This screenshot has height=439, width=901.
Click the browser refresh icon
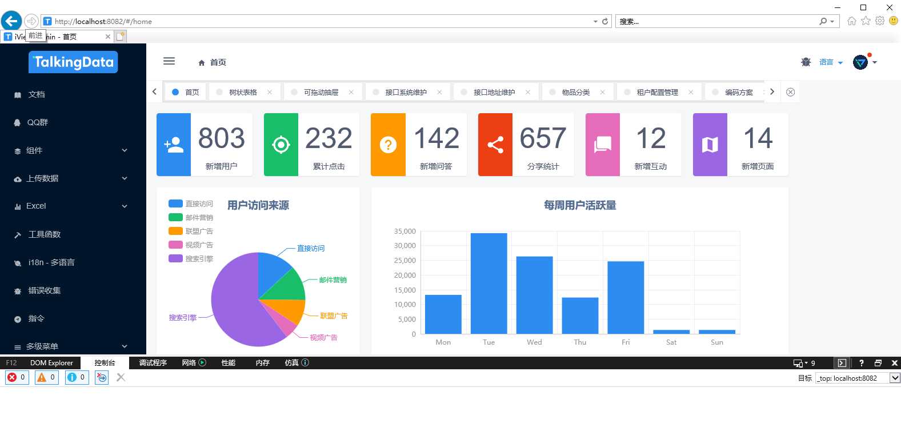coord(605,21)
